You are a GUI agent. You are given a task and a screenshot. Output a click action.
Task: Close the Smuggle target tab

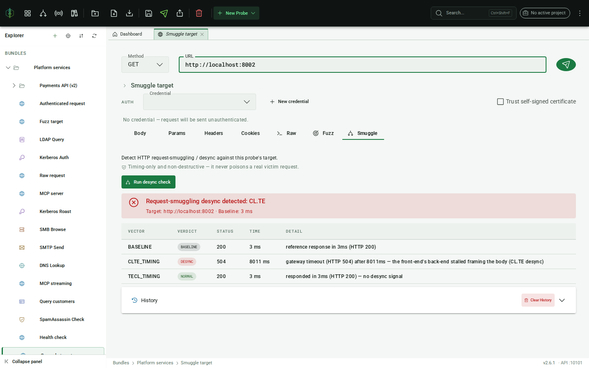pos(202,34)
